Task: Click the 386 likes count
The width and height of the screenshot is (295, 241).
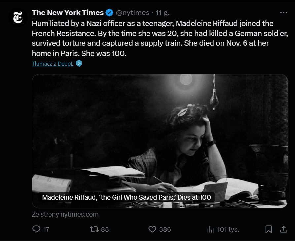Action: coord(165,229)
